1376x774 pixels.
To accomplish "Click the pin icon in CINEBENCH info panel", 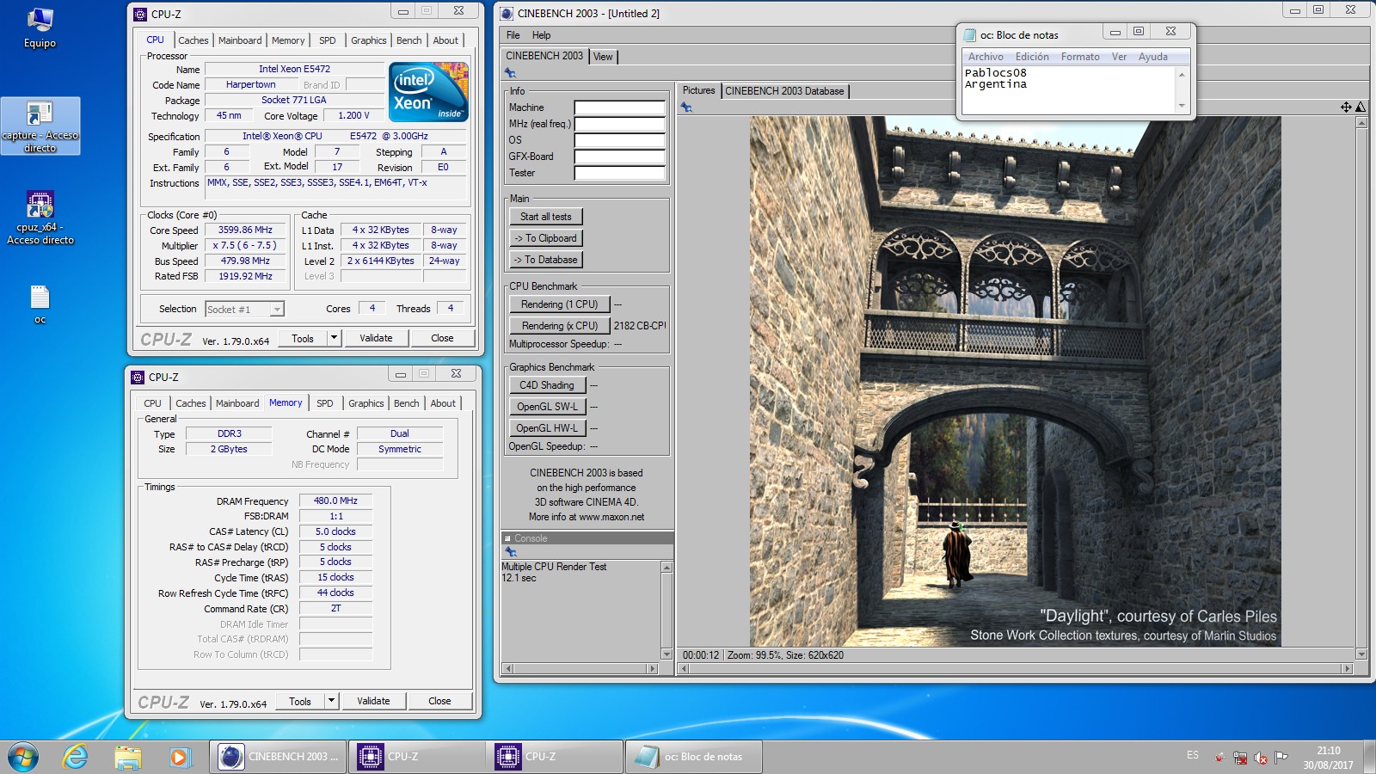I will [x=511, y=73].
